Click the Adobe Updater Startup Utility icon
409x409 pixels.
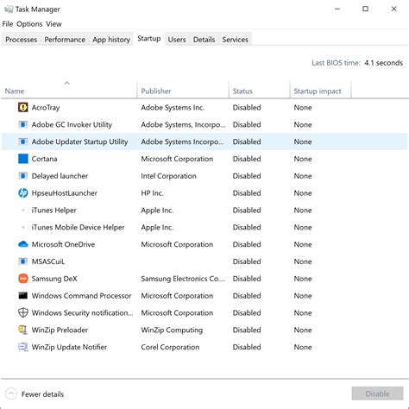pos(23,142)
